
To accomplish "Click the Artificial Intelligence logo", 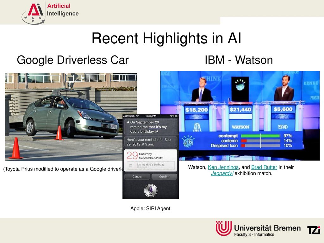I will point(50,13).
